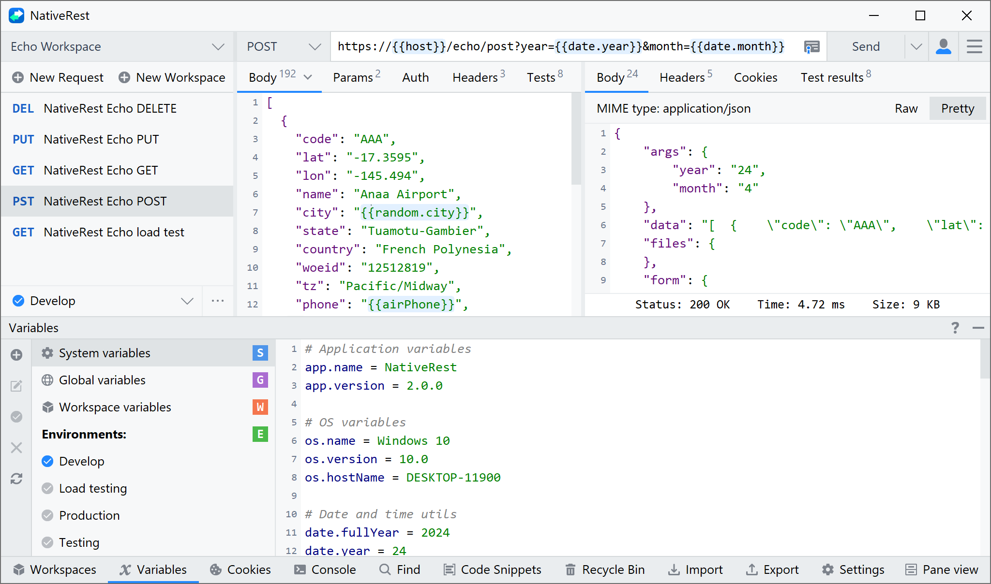
Task: Open the hamburger main menu
Action: click(x=974, y=46)
